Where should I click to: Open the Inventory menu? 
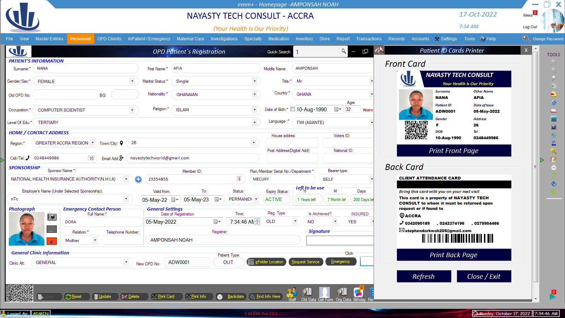304,39
